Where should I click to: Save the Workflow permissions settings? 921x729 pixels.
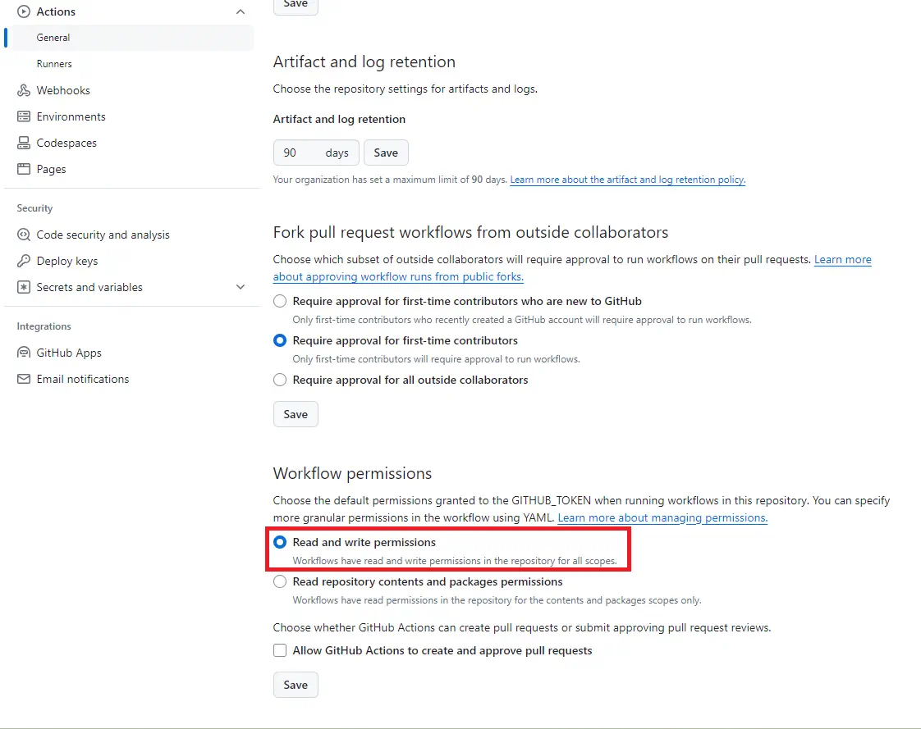295,685
